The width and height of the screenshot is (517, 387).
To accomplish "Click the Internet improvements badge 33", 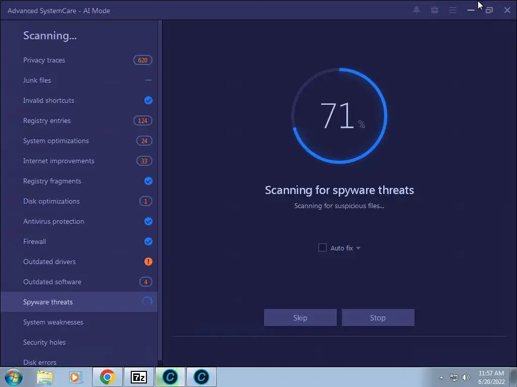I will point(144,161).
